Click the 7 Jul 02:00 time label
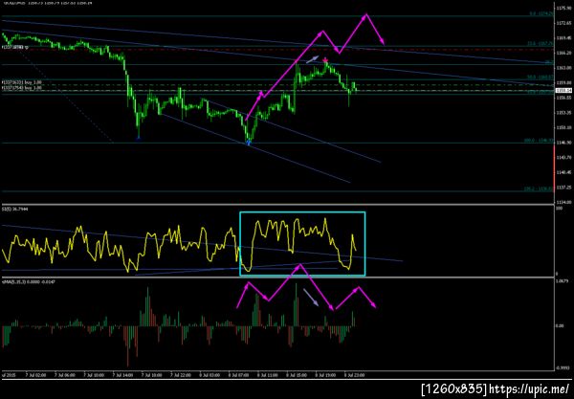 tap(36, 375)
